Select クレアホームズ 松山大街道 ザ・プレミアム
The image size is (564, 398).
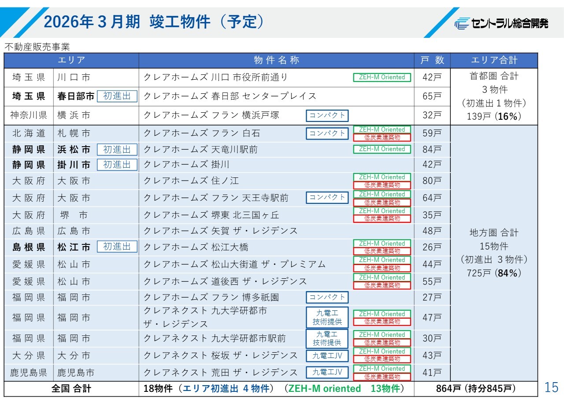[x=234, y=264]
